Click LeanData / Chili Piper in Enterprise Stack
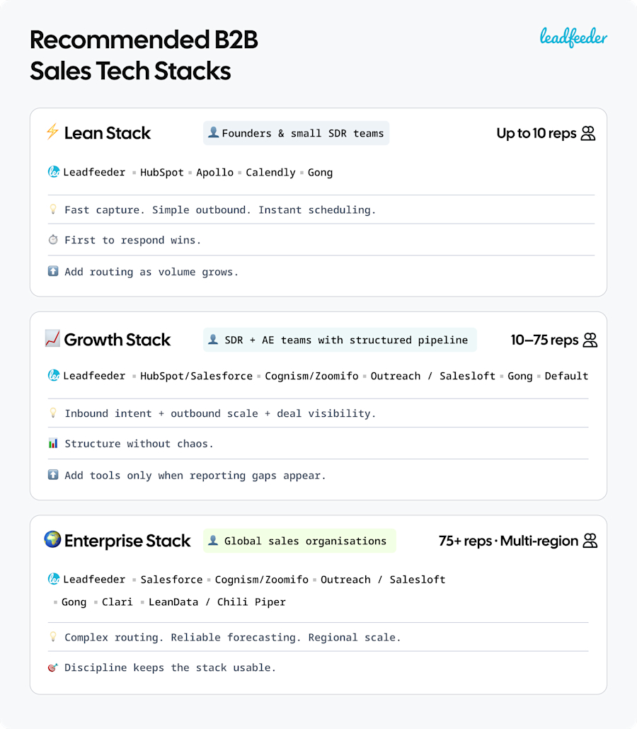The height and width of the screenshot is (729, 637). tap(217, 602)
